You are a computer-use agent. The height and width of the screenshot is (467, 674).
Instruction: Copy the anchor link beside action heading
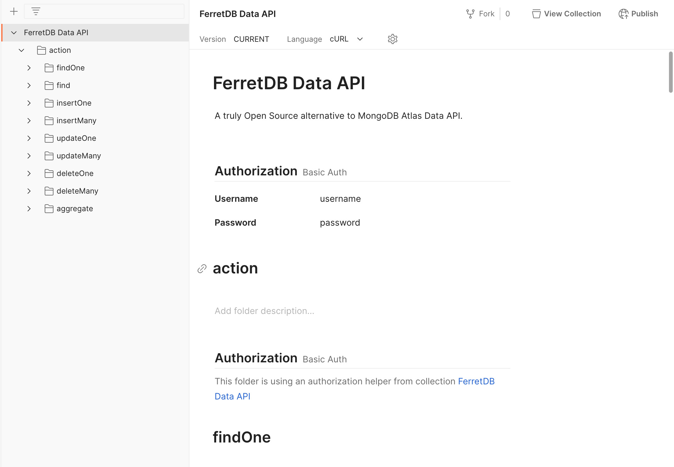(202, 269)
